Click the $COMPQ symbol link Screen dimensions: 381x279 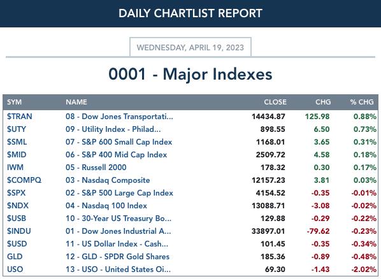24,180
